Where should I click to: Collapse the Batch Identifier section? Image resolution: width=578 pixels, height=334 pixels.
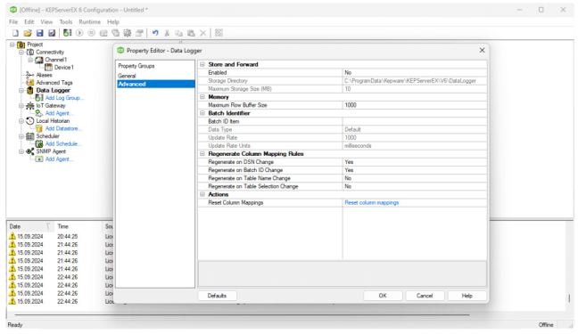[202, 113]
